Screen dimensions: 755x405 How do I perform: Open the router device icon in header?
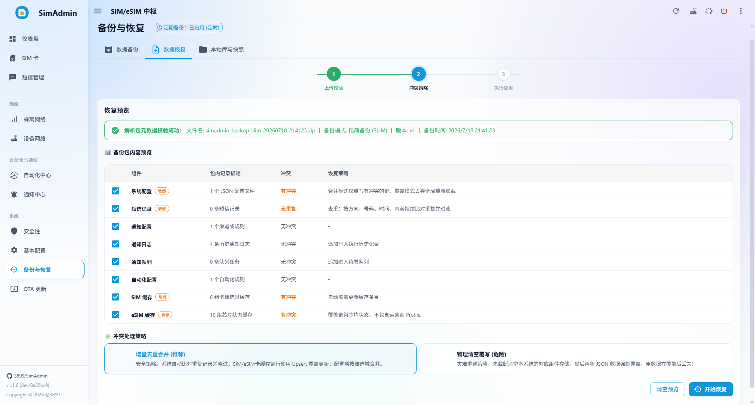click(x=693, y=11)
